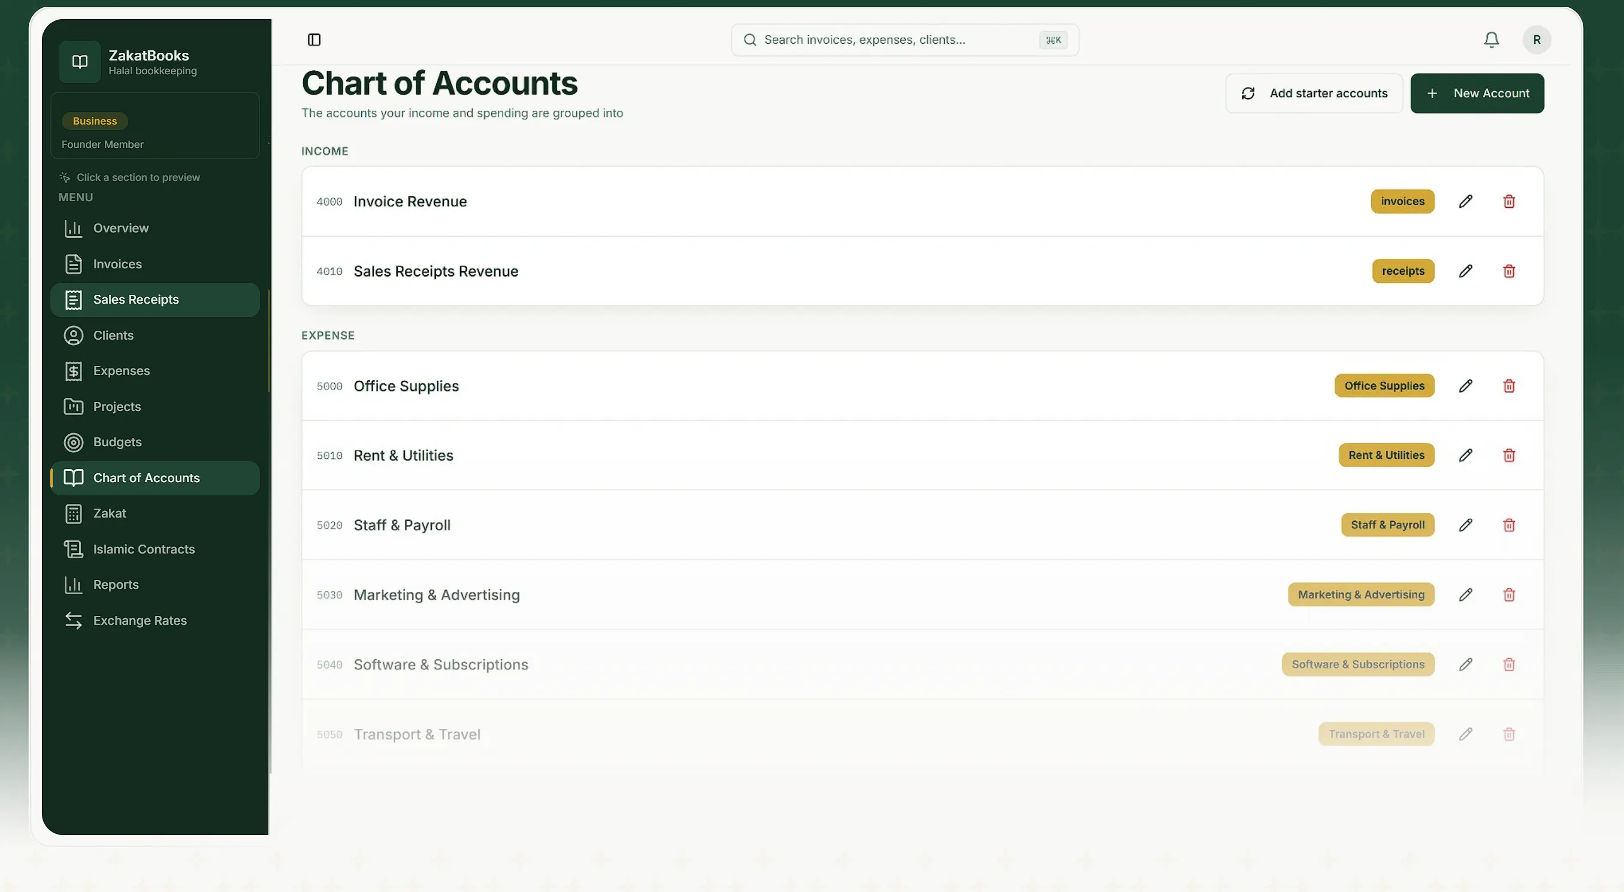Click the New Account button
This screenshot has width=1624, height=892.
pyautogui.click(x=1477, y=93)
